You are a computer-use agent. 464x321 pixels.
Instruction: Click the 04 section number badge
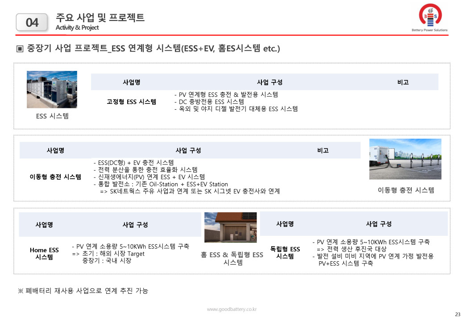[x=32, y=22]
